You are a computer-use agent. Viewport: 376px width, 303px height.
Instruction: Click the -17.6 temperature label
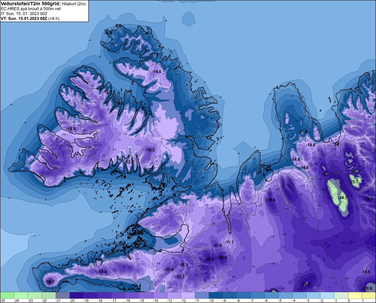[x=217, y=245]
